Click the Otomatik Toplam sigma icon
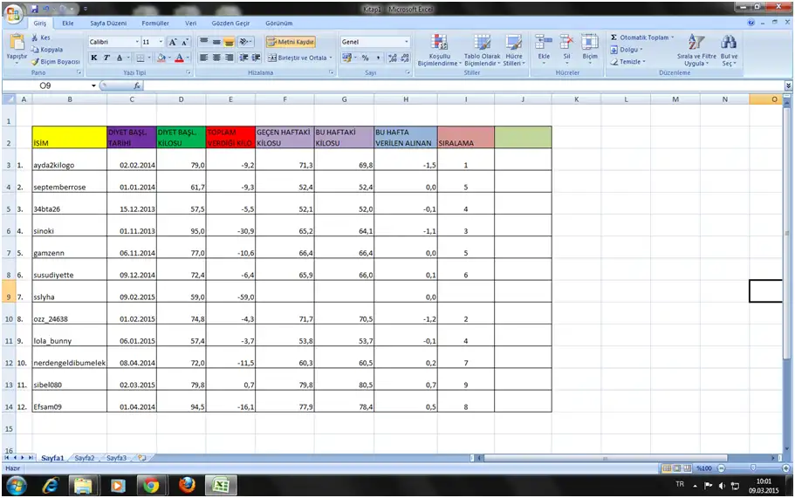 [613, 38]
